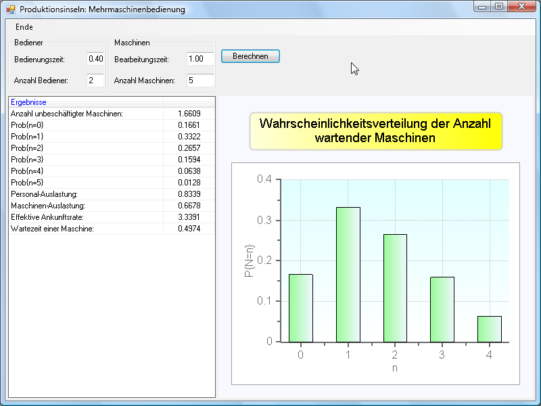541x406 pixels.
Task: Click the Anzahl Maschinen input box
Action: click(200, 81)
